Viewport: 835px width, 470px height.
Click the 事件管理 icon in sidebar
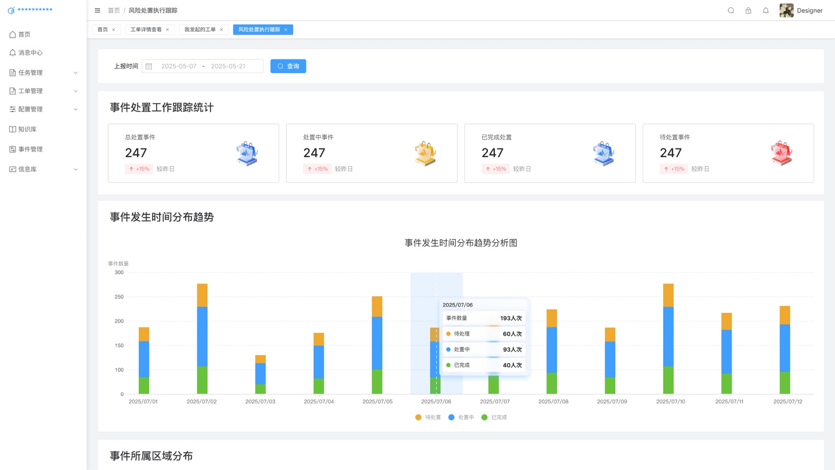(13, 149)
